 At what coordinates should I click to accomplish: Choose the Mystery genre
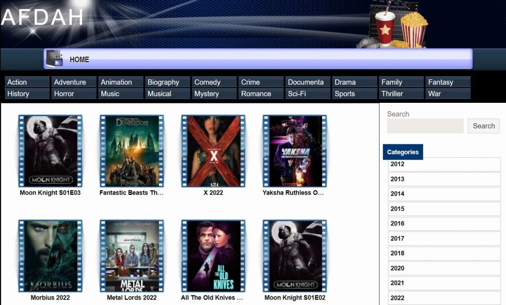(214, 93)
